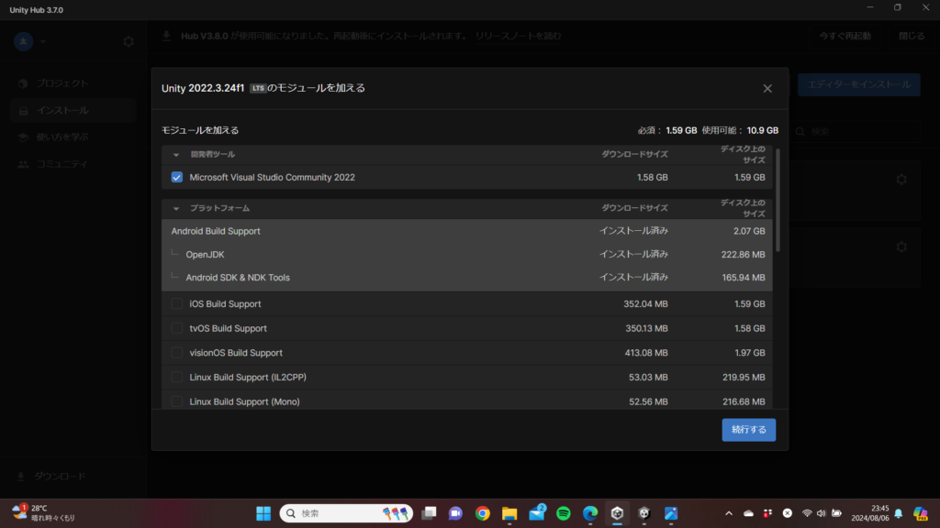940x528 pixels.
Task: Open settings gear for second installed editor
Action: click(901, 247)
